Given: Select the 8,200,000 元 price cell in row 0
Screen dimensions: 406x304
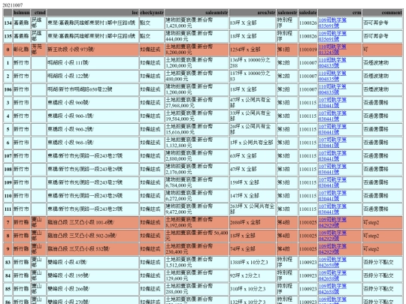Looking at the screenshot, I should pyautogui.click(x=197, y=50).
